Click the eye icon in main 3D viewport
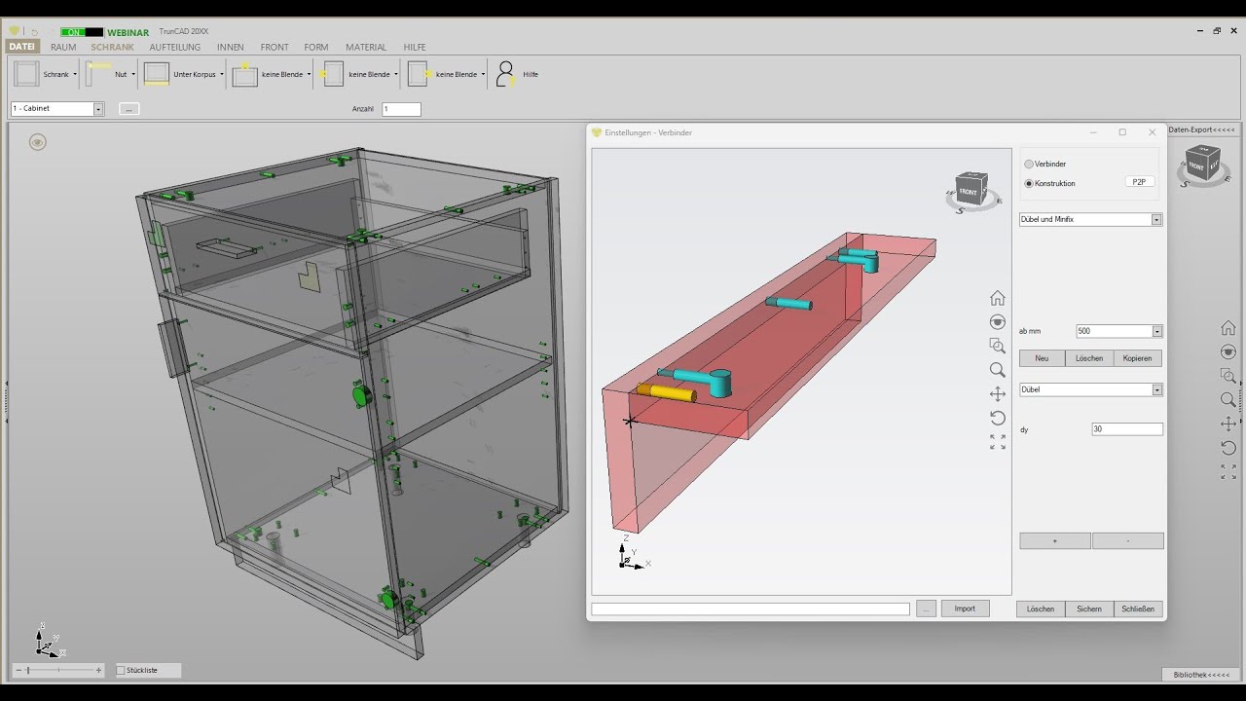This screenshot has height=701, width=1246. tap(37, 143)
